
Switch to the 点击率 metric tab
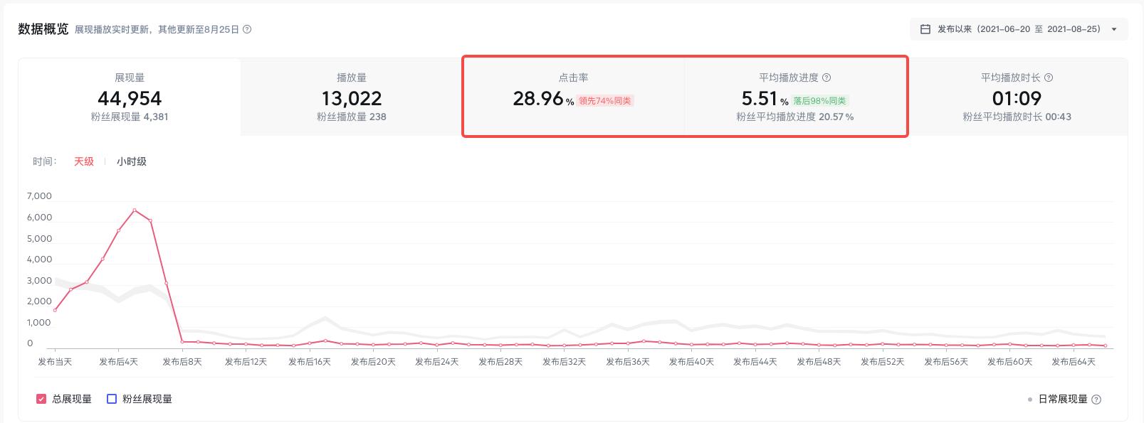(x=573, y=97)
